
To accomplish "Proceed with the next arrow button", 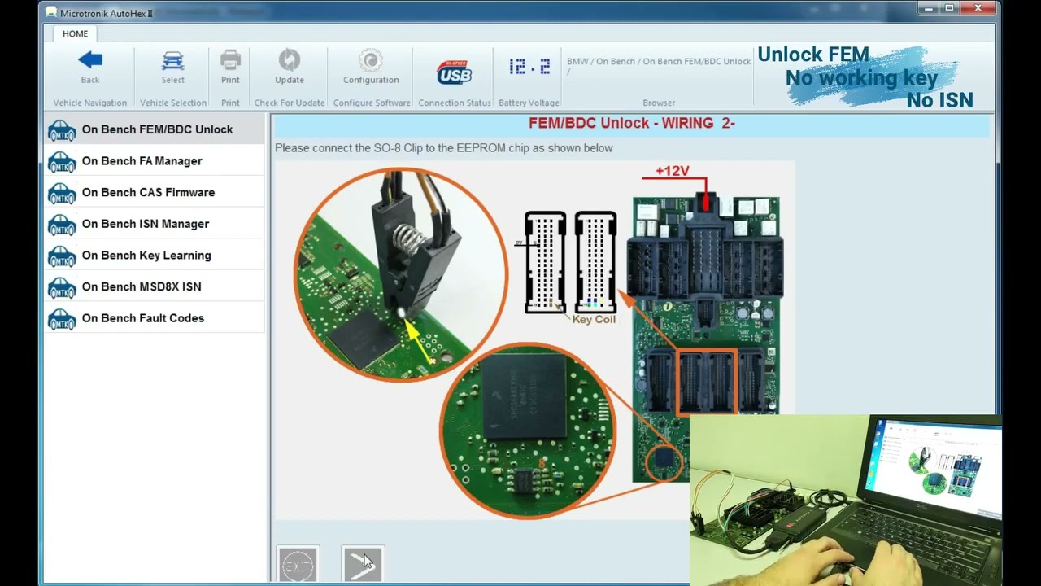I will pyautogui.click(x=363, y=565).
